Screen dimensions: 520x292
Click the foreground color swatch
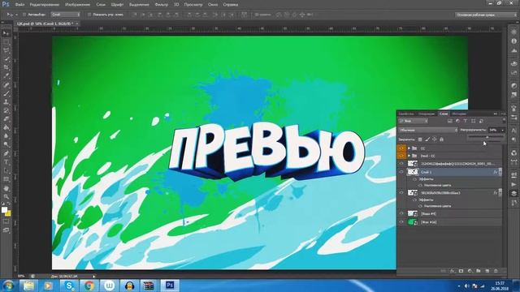4,210
